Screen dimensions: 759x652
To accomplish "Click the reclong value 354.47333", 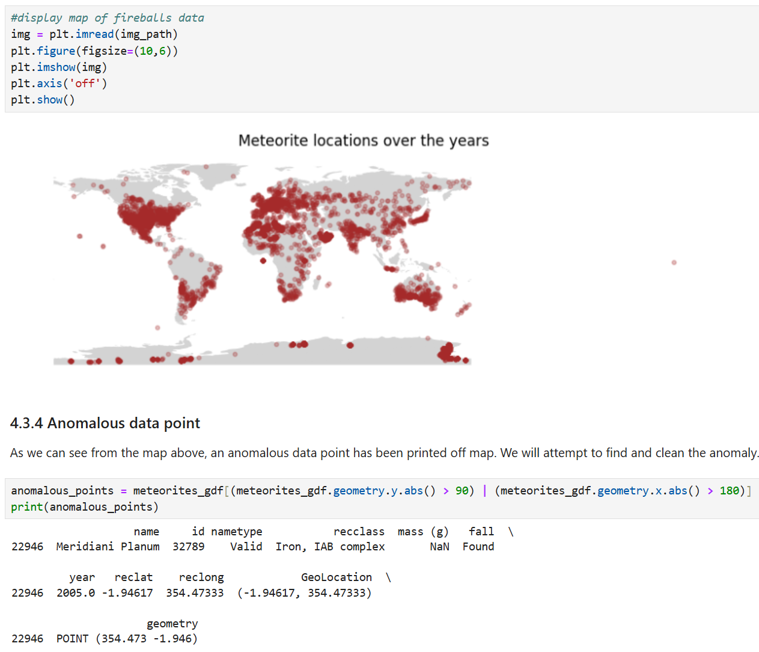I will (195, 593).
